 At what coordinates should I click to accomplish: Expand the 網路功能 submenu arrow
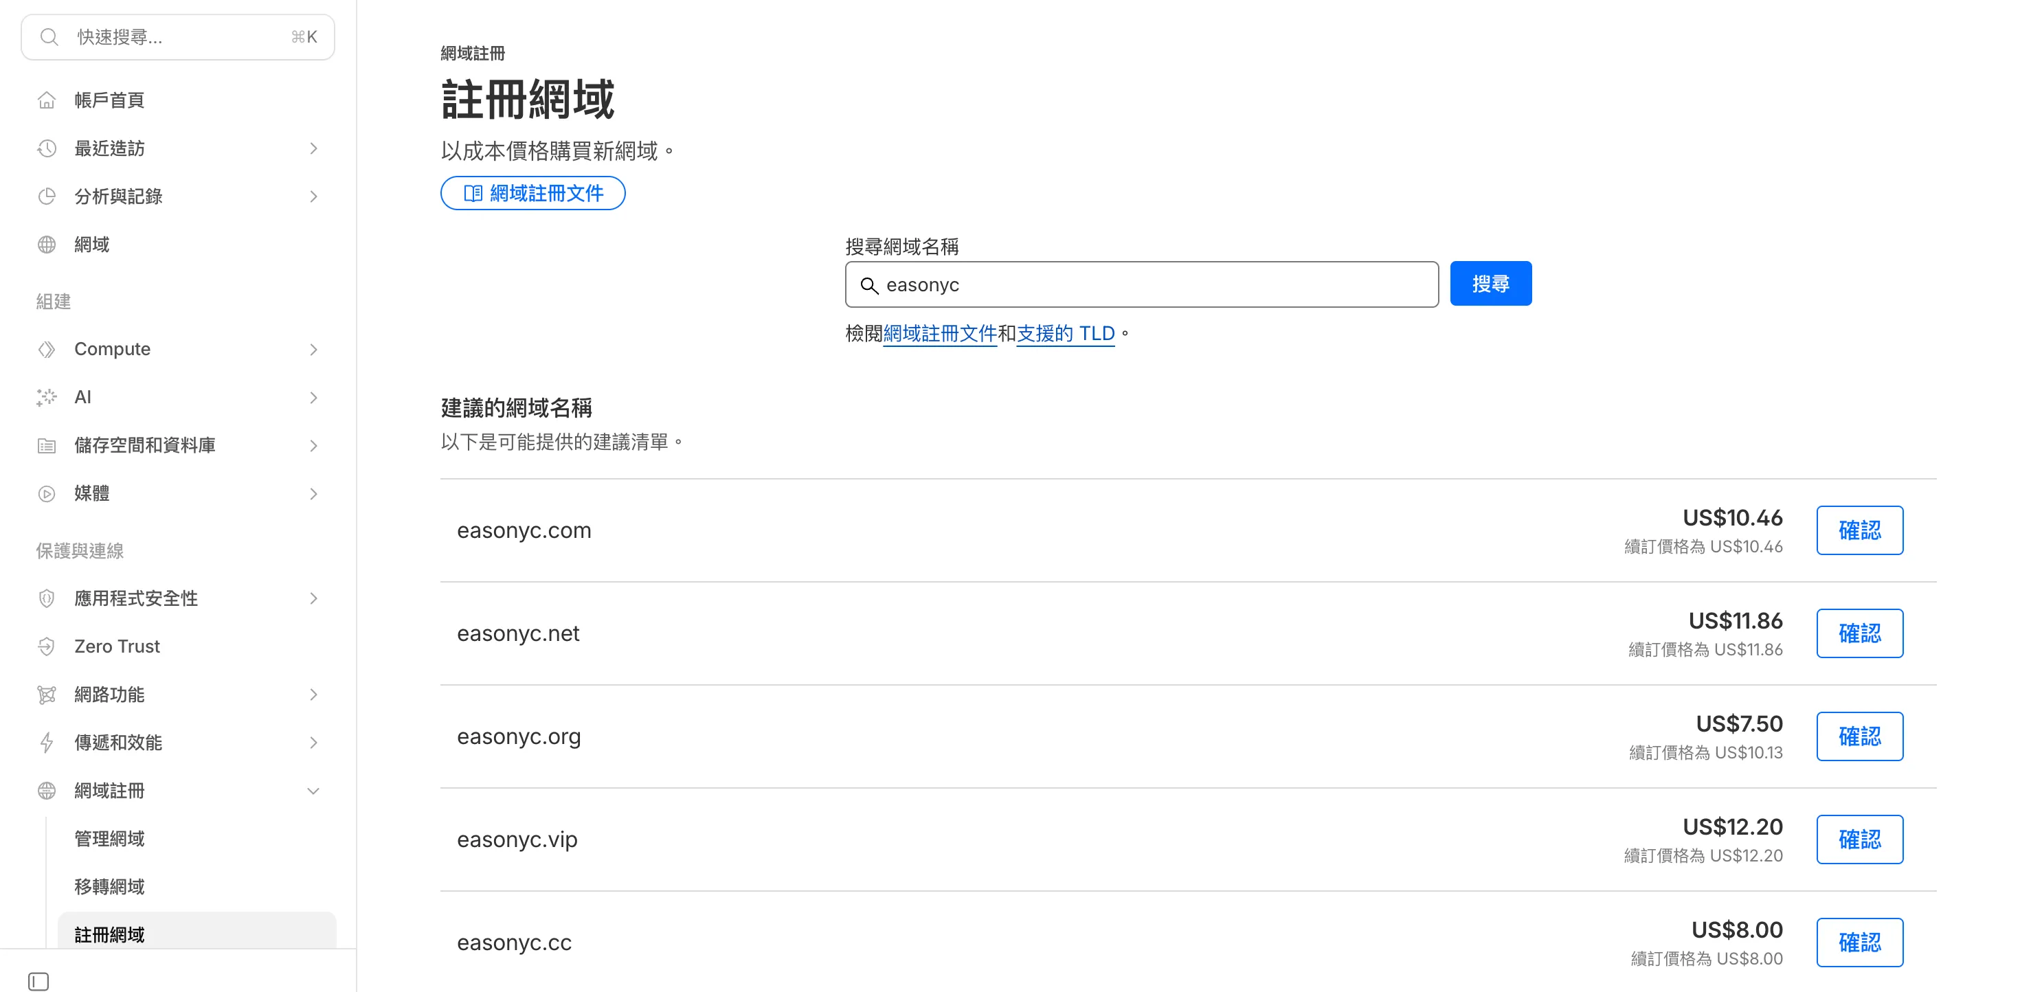pyautogui.click(x=314, y=695)
